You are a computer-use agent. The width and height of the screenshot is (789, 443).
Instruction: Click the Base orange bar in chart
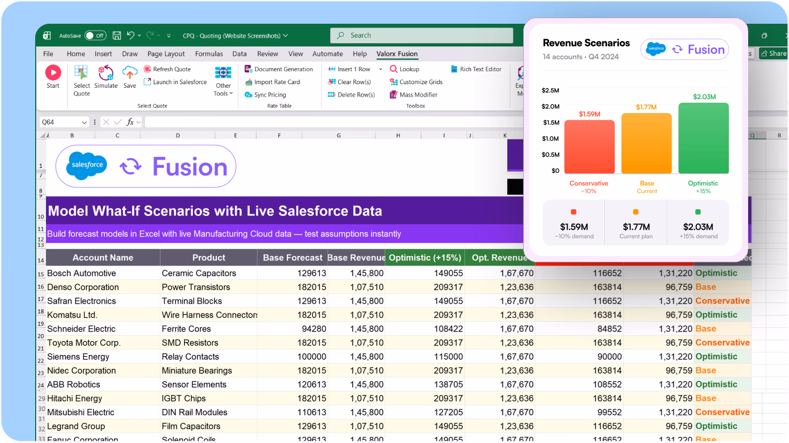click(x=646, y=143)
